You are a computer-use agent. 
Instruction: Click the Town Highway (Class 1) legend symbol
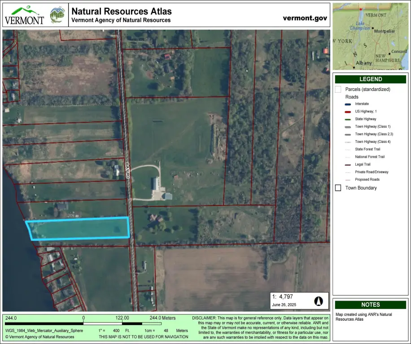click(x=348, y=127)
